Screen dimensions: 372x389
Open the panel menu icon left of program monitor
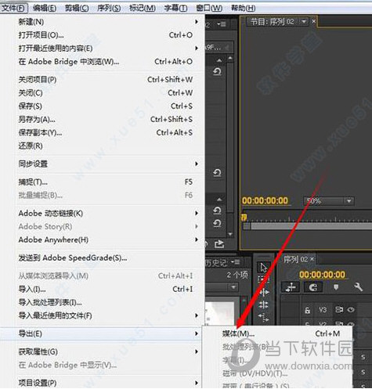222,24
